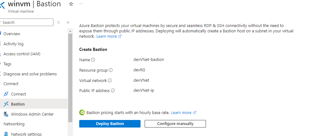Viewport: 332px width, 136px height.
Task: Click the Windows Admin Center icon
Action: [x=6, y=114]
